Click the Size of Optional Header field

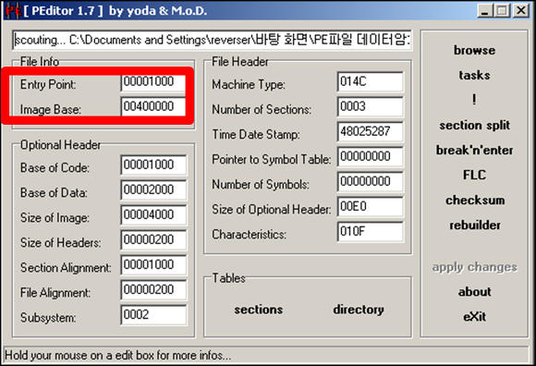click(371, 207)
